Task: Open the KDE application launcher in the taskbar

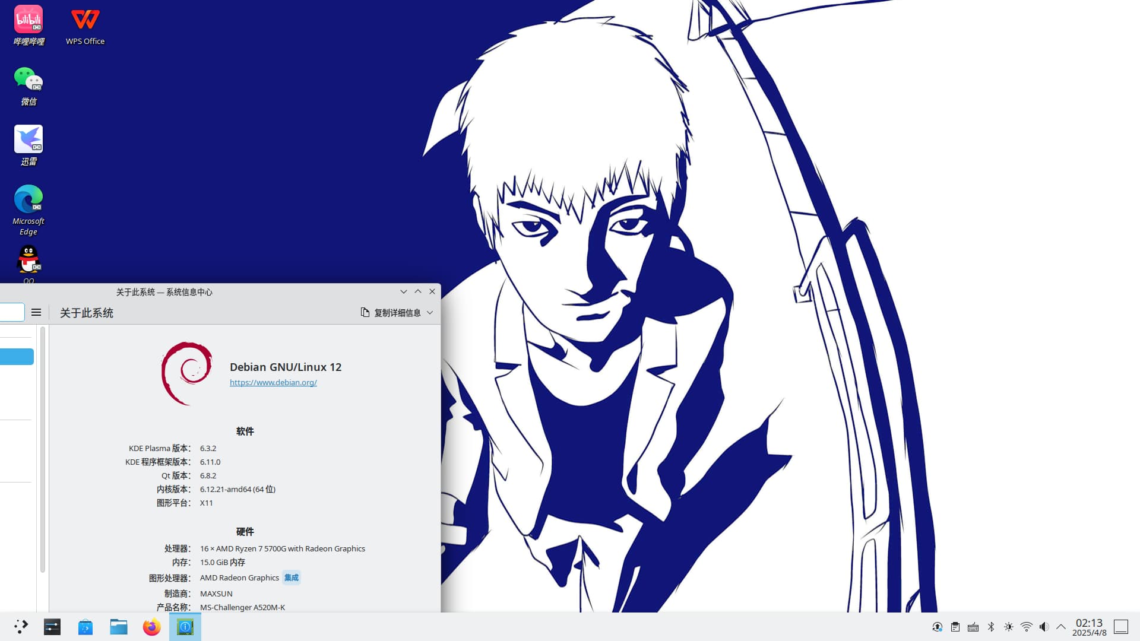Action: 21,627
